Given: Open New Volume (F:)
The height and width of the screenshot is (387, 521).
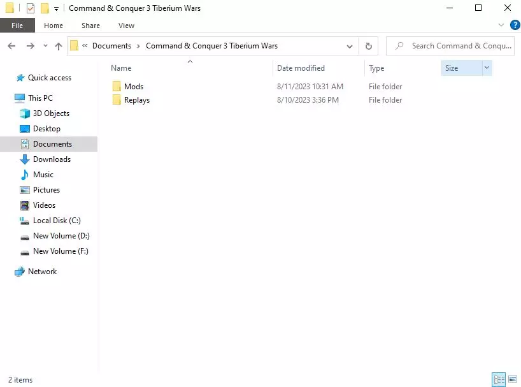Looking at the screenshot, I should click(x=61, y=251).
